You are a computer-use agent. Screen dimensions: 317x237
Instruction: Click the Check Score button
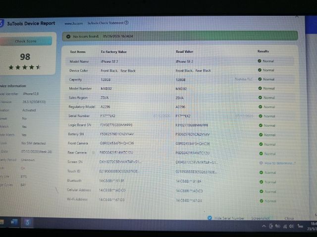[26, 41]
